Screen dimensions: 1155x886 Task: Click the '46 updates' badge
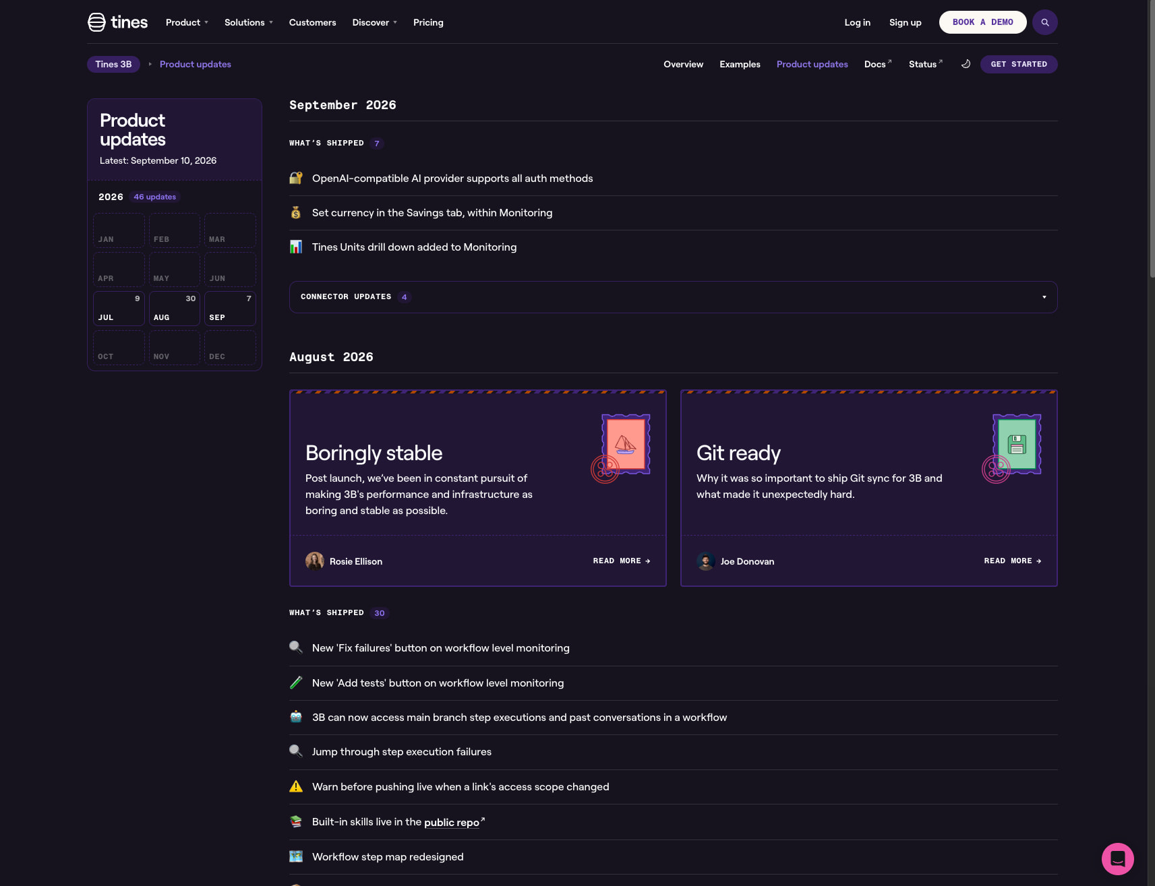[154, 197]
